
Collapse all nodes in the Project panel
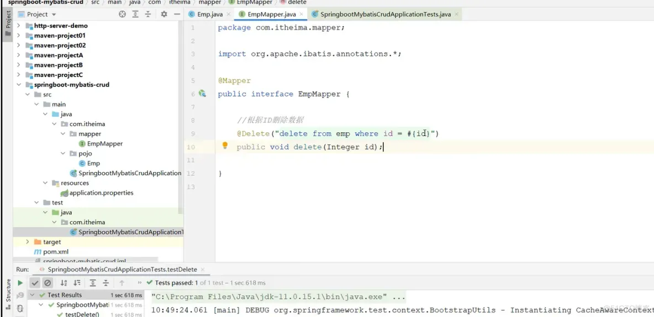(147, 14)
